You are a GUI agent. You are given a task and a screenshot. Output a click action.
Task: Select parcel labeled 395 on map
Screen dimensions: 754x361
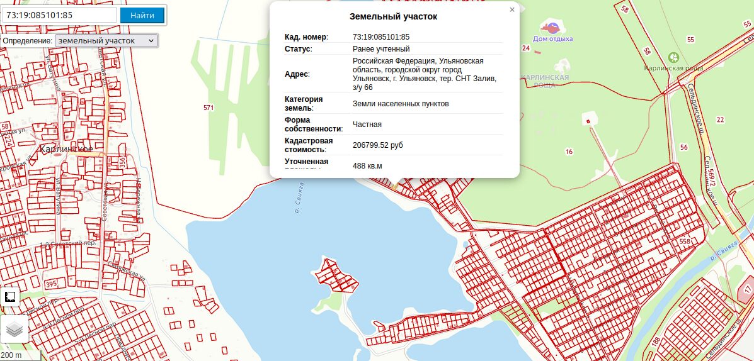tap(51, 285)
